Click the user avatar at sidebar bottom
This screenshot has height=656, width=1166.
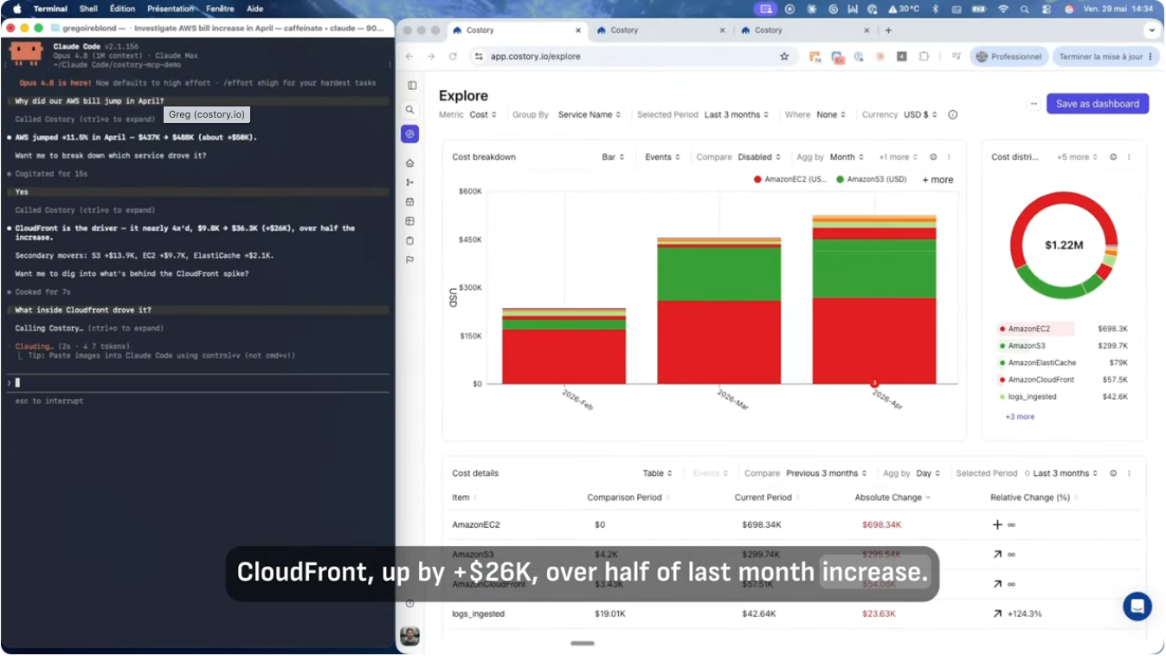[410, 636]
